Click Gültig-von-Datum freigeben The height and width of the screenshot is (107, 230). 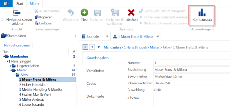click(x=162, y=11)
